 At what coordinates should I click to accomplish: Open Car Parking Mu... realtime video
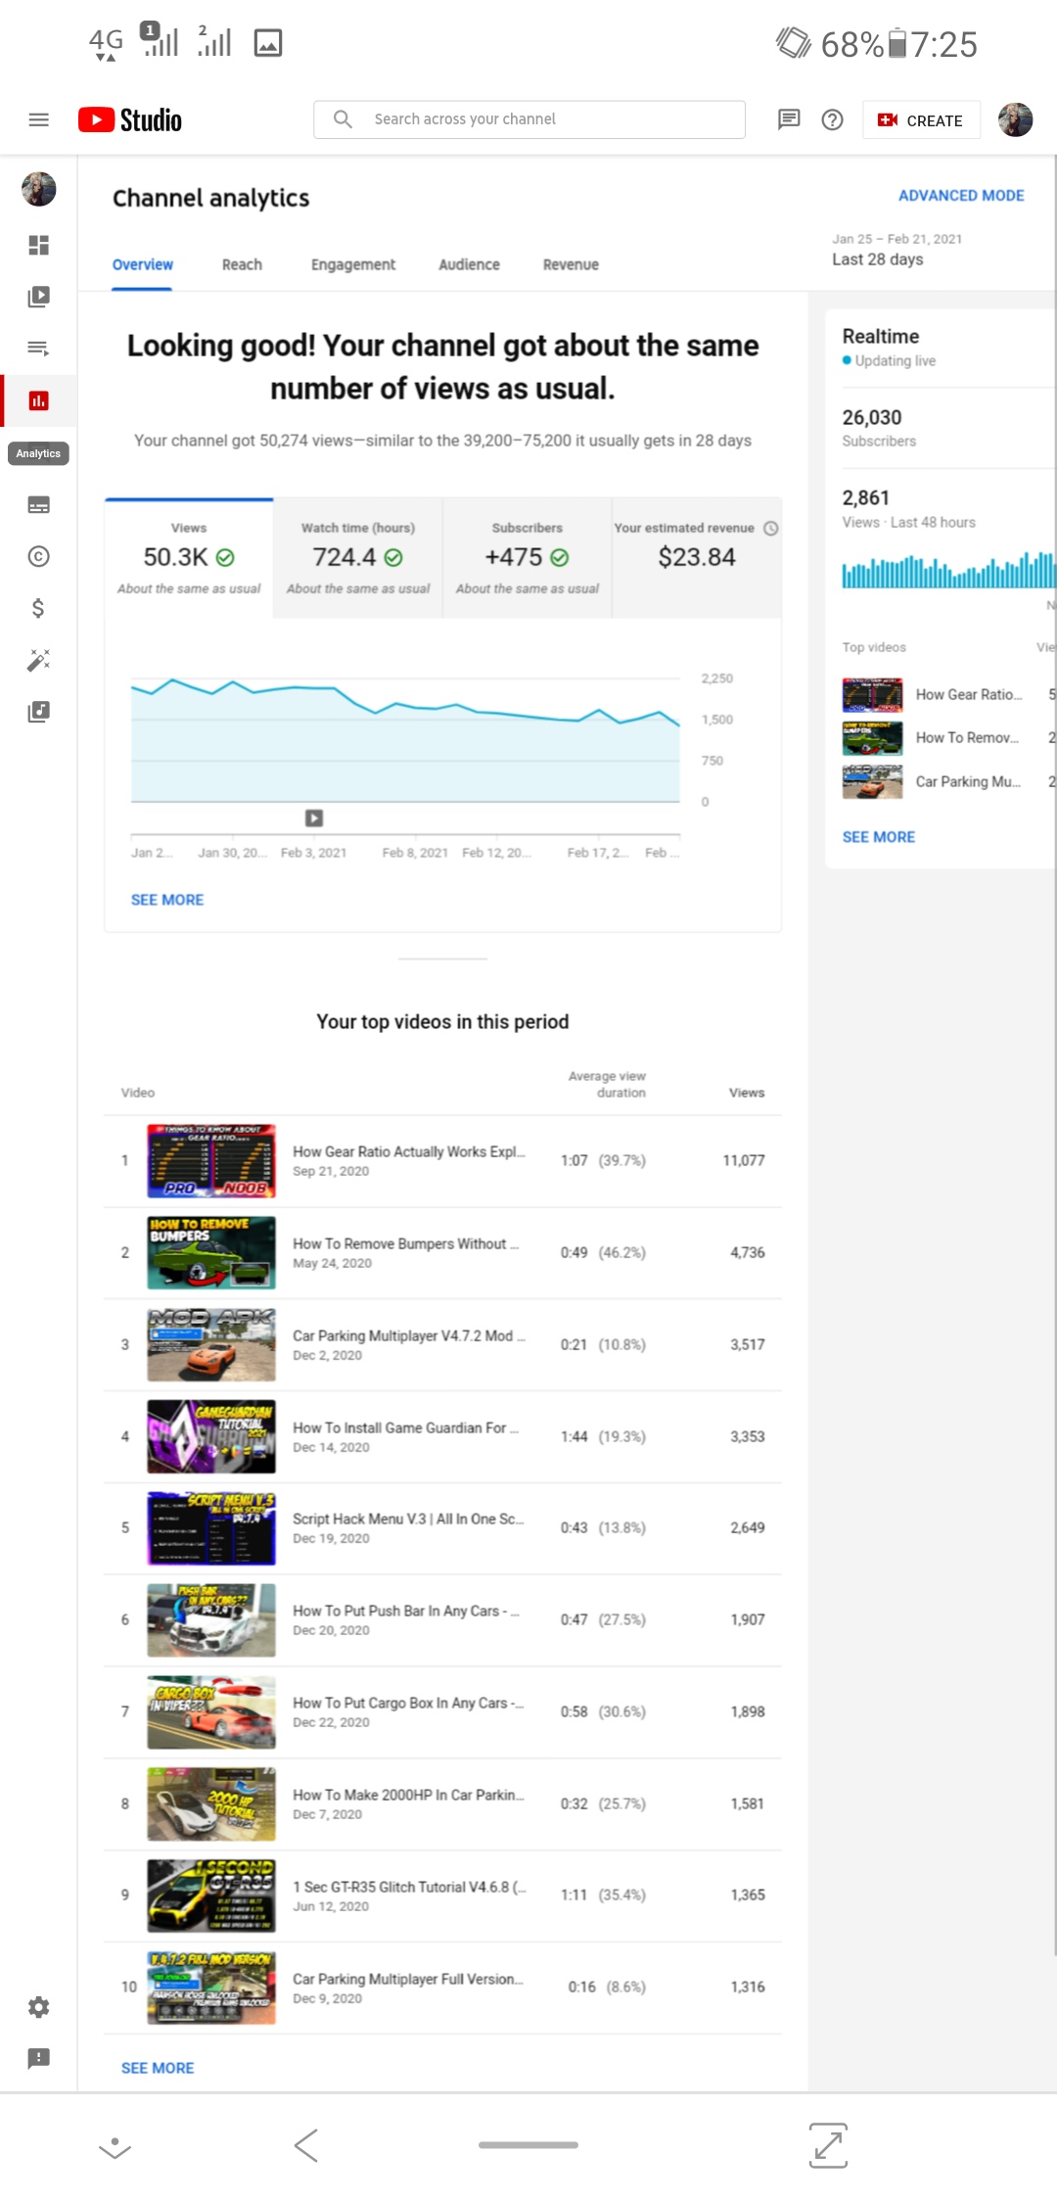[x=968, y=781]
